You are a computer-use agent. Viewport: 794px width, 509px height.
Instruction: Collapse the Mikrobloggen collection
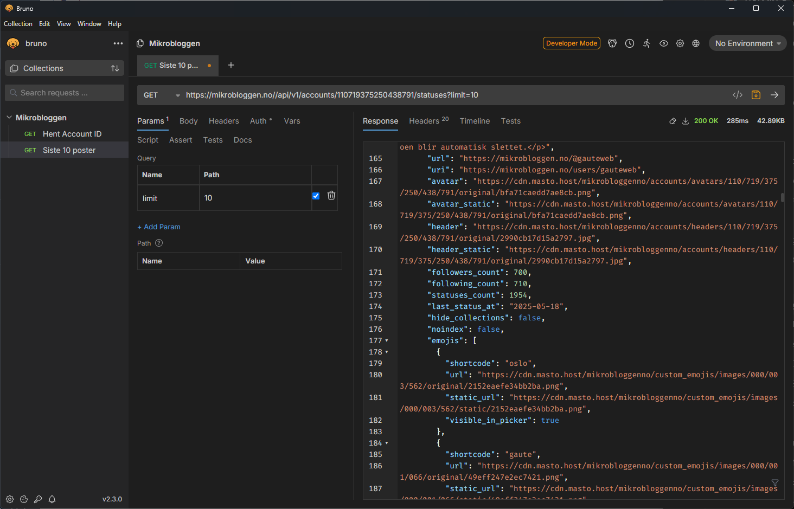click(9, 118)
